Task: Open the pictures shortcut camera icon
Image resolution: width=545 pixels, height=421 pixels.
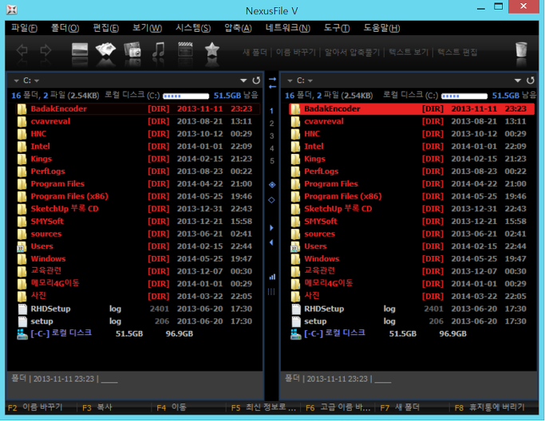Action: point(132,49)
